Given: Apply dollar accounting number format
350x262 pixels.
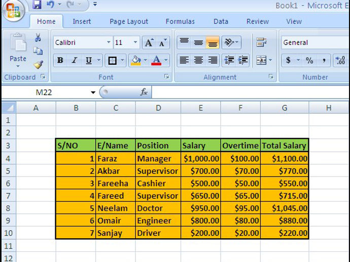Looking at the screenshot, I should tap(289, 60).
